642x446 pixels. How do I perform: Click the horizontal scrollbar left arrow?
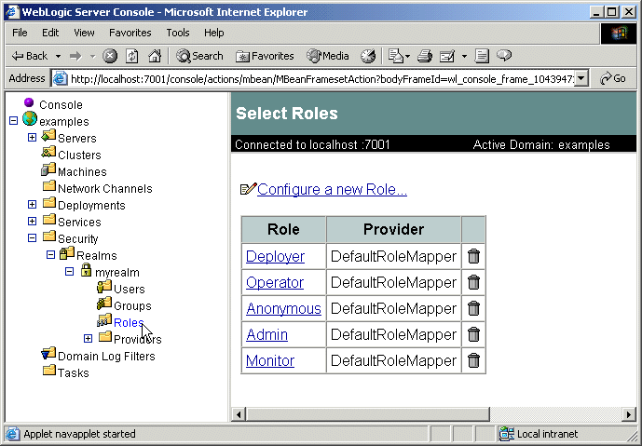[x=239, y=414]
